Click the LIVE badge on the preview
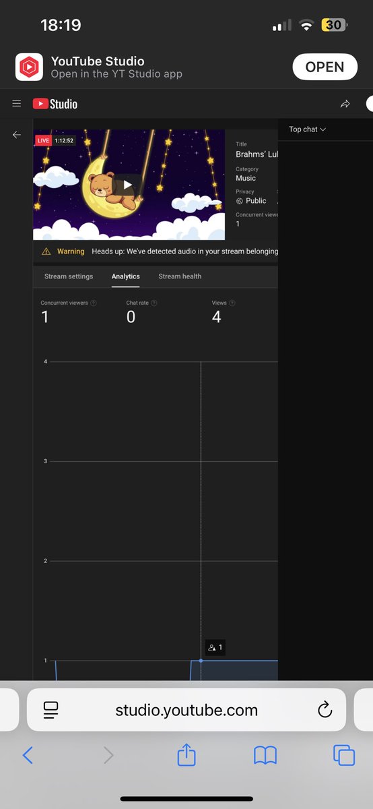The width and height of the screenshot is (373, 809). point(44,140)
